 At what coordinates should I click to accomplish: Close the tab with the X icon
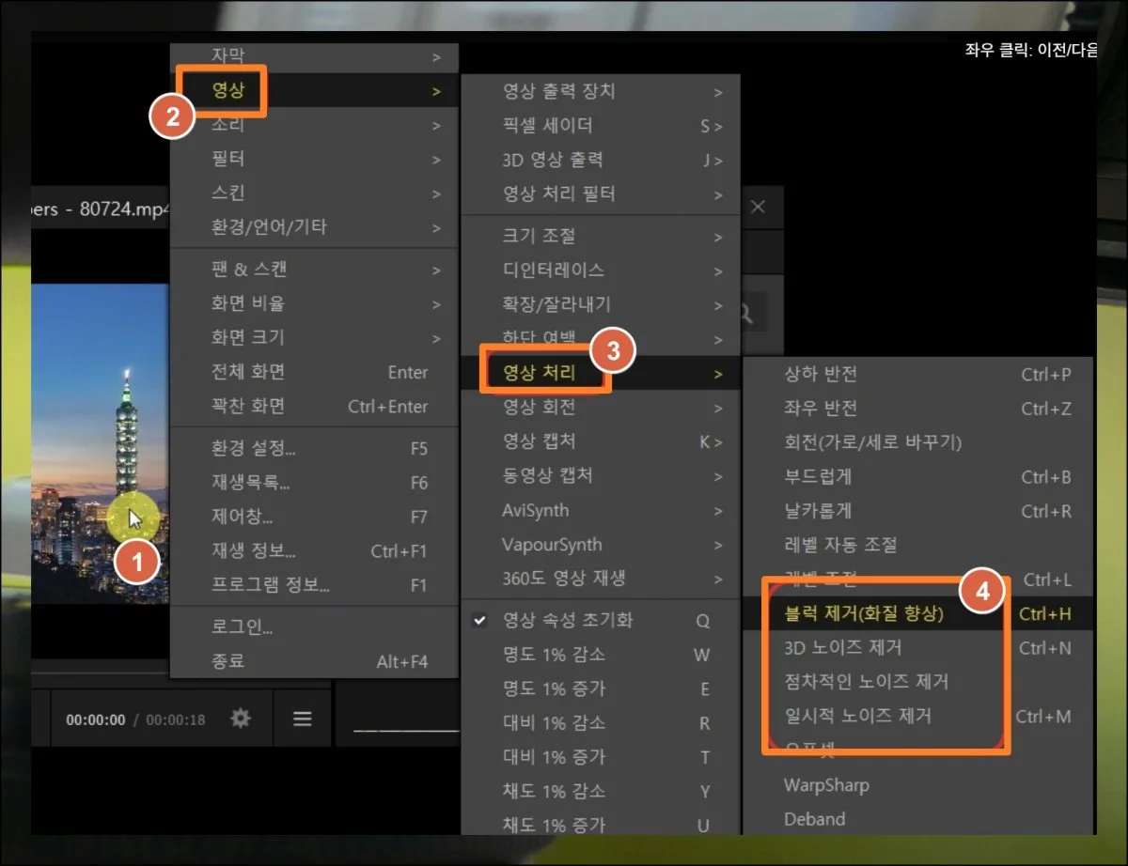pyautogui.click(x=758, y=207)
